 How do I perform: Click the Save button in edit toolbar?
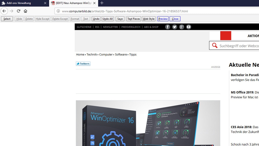[120, 19]
